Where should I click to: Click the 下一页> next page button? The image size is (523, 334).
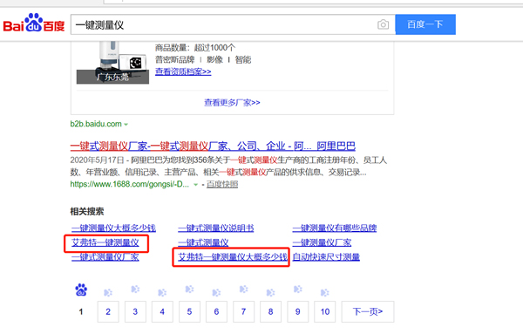[x=368, y=311]
